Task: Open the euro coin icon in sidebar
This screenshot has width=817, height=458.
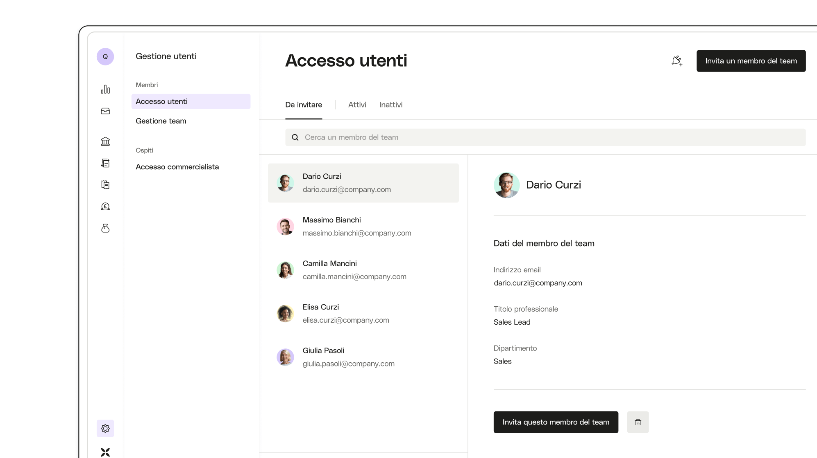Action: coord(105,207)
